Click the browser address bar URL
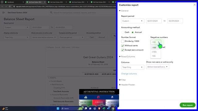The height and width of the screenshot is (111, 198). 66,6
